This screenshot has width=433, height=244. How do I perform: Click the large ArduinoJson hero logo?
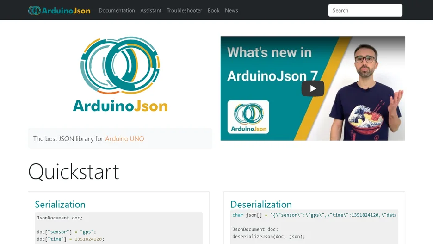tap(120, 75)
